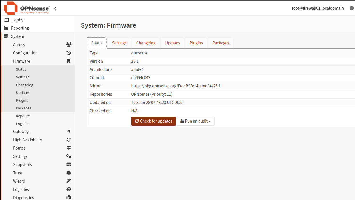This screenshot has height=200, width=355.
Task: Select the Status tab
Action: 97,43
